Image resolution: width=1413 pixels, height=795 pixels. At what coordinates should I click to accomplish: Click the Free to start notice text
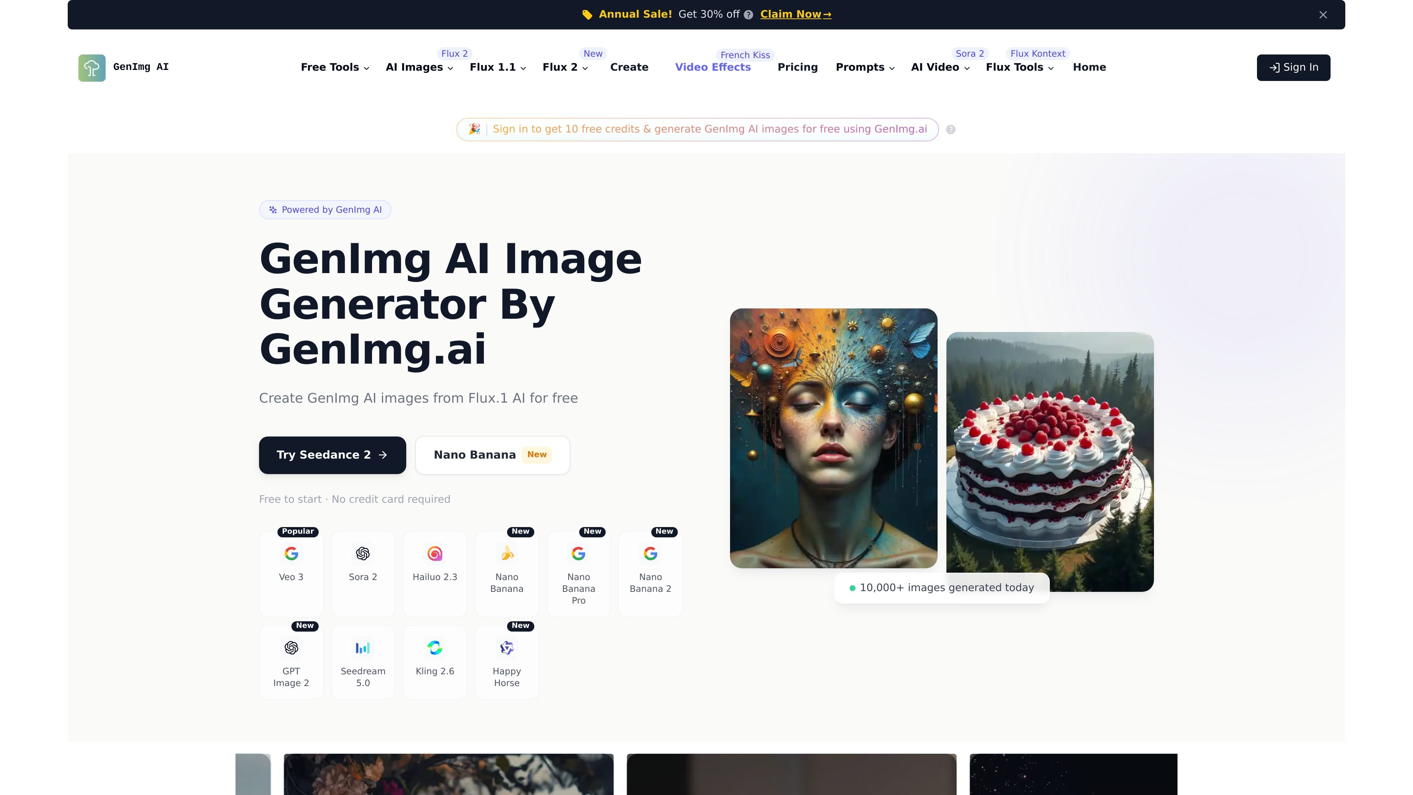[x=354, y=499]
